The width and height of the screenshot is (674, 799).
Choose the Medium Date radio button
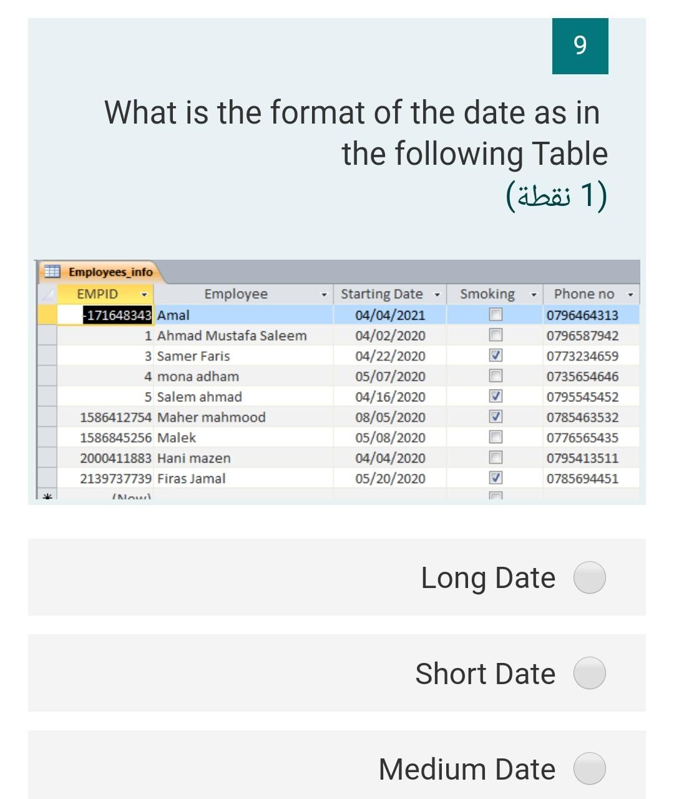[589, 770]
